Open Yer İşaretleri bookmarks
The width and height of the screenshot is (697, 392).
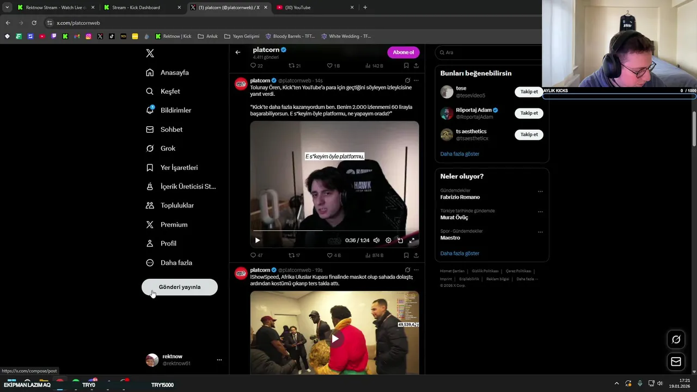coord(172,168)
